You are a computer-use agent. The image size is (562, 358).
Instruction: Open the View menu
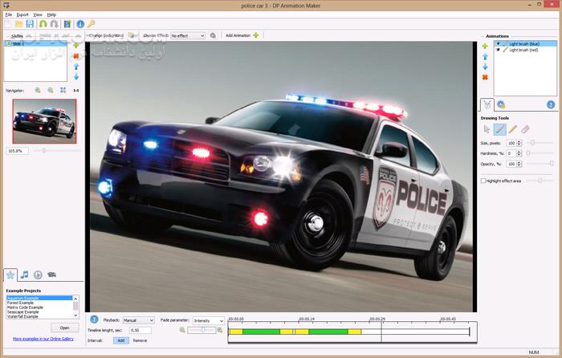click(38, 14)
